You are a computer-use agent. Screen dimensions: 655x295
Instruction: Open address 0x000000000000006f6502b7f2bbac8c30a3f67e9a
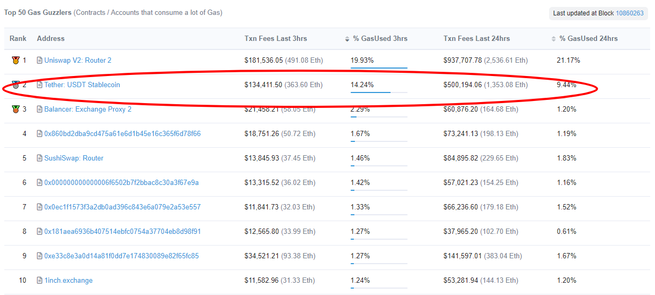point(121,182)
